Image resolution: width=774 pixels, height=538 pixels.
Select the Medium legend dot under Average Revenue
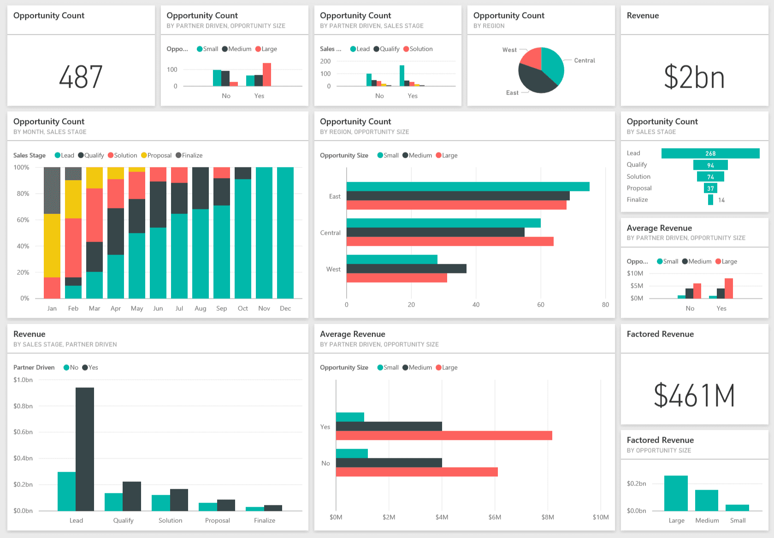(x=685, y=261)
